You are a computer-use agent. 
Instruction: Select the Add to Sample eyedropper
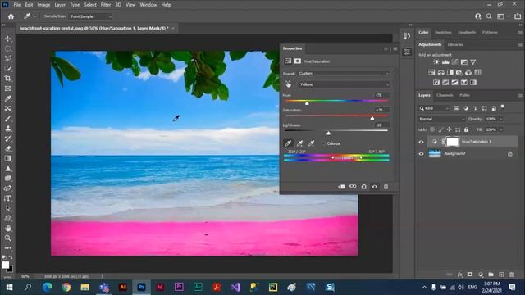[x=299, y=143]
